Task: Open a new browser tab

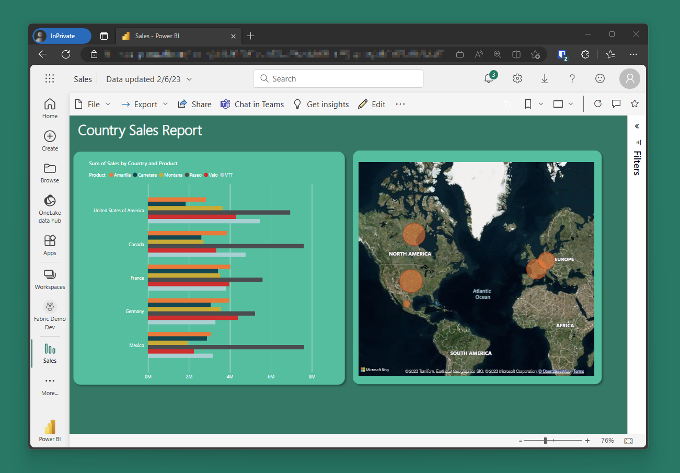Action: tap(251, 36)
